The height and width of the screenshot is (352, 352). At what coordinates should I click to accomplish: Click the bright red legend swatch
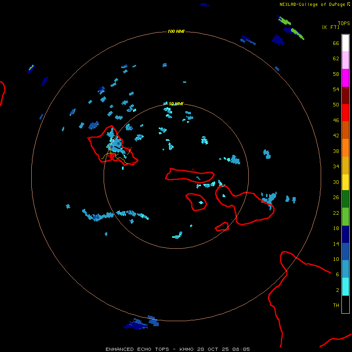point(345,113)
